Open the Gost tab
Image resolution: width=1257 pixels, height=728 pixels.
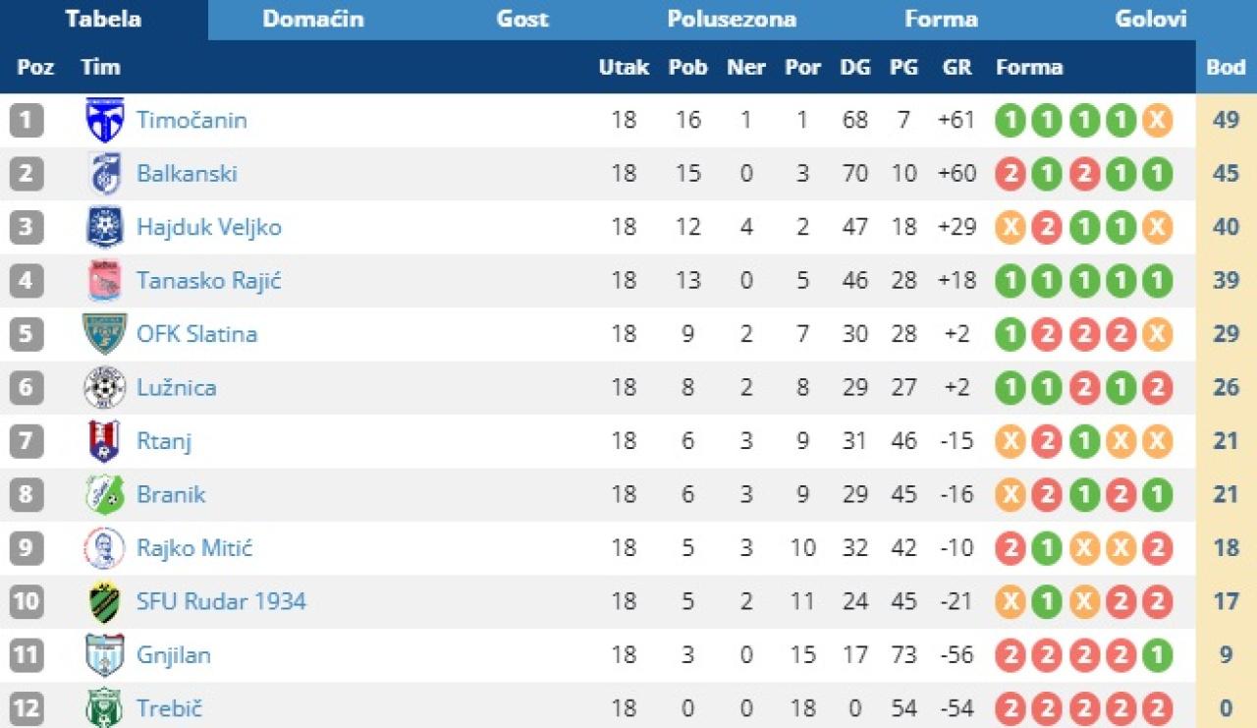522,20
